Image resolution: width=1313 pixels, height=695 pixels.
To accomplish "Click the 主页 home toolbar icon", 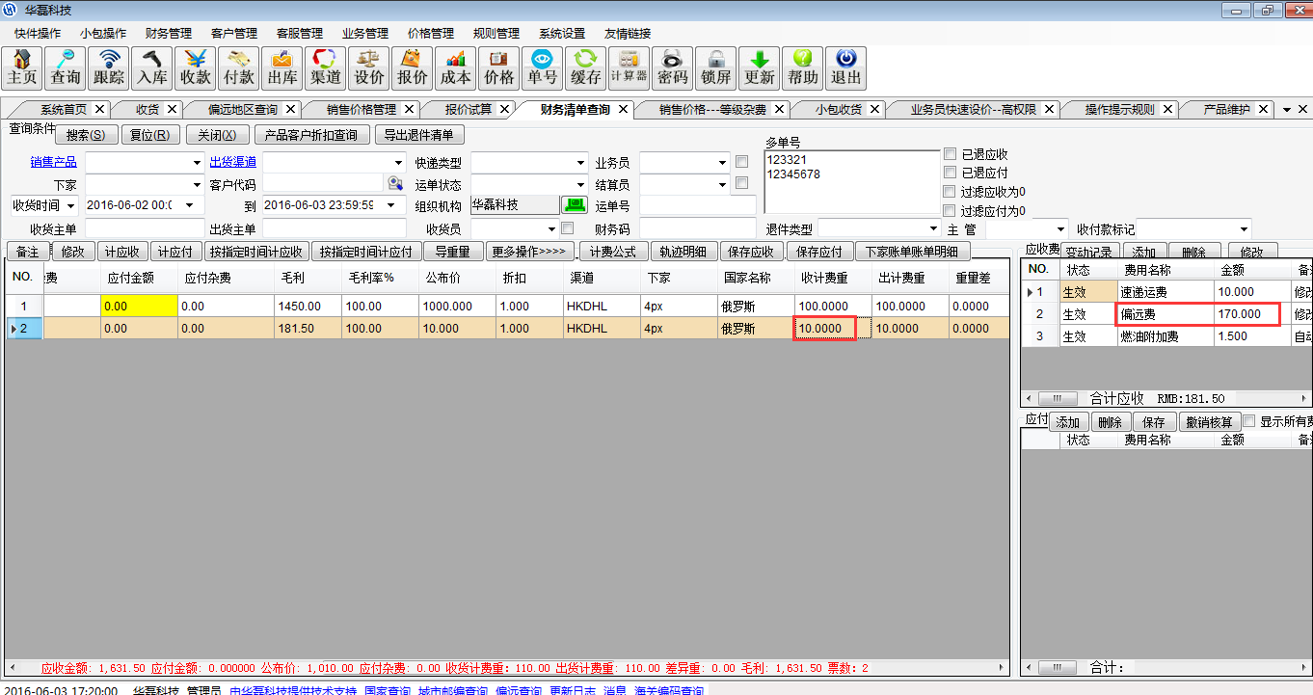I will click(22, 67).
